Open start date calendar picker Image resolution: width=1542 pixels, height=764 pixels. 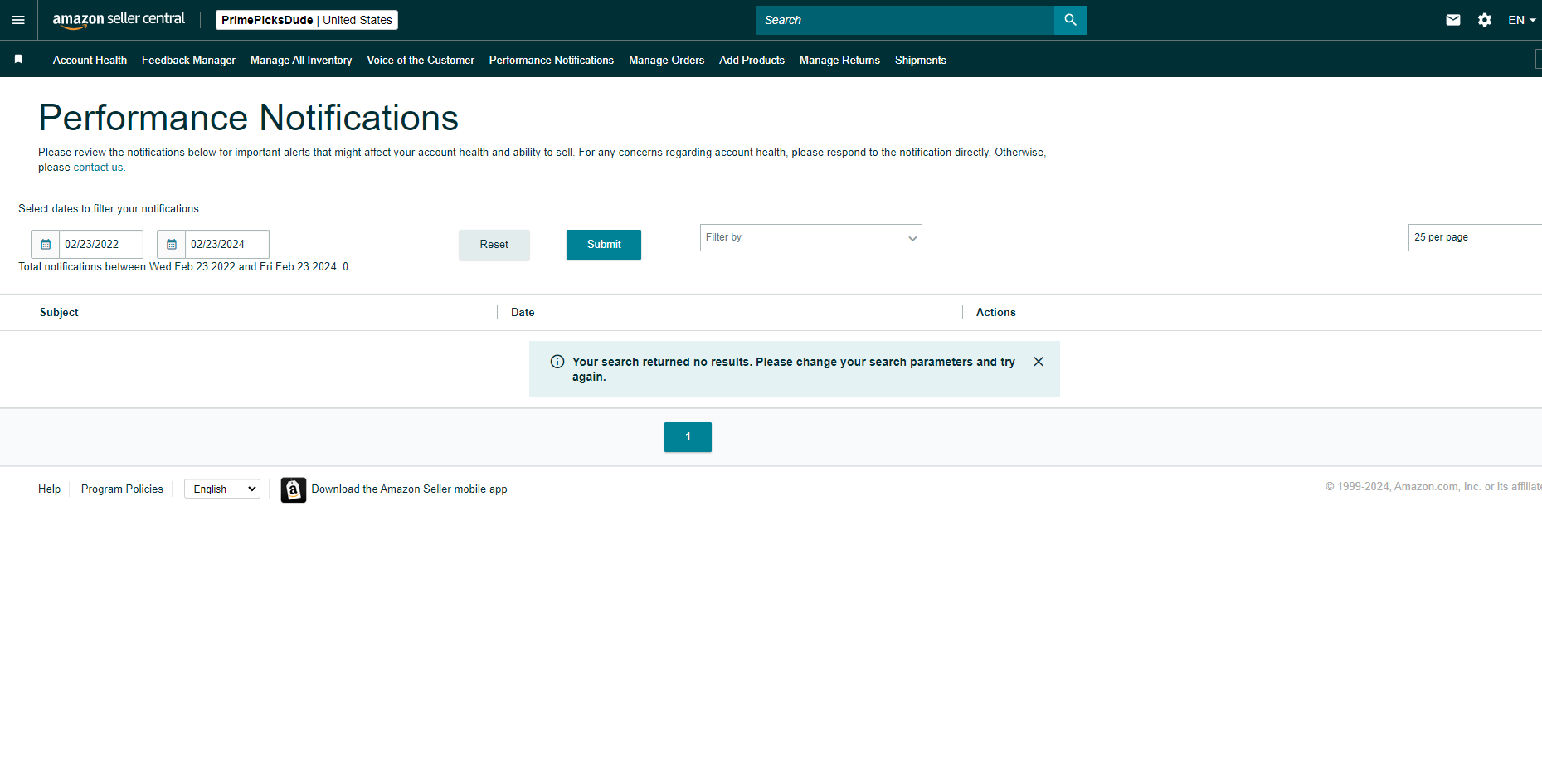pos(46,244)
